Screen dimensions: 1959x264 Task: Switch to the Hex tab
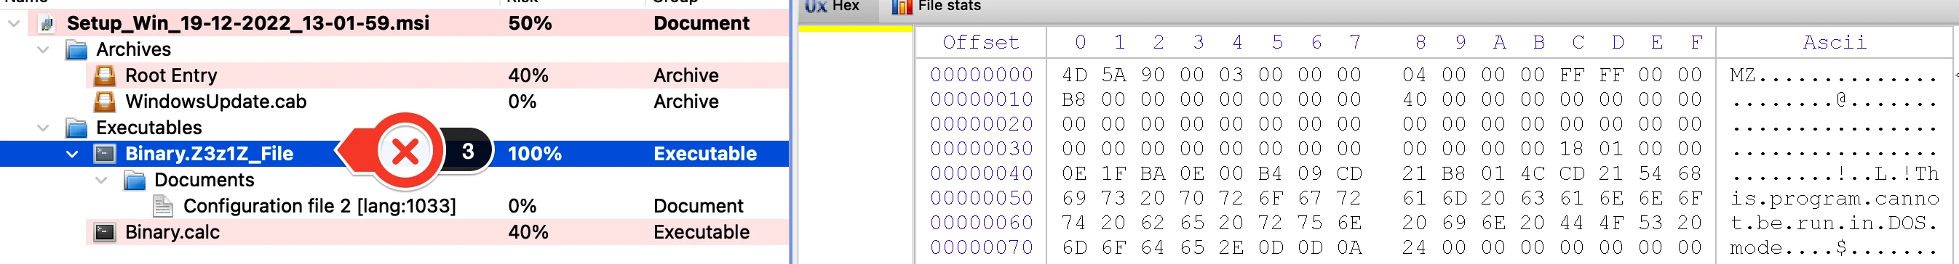[x=833, y=7]
